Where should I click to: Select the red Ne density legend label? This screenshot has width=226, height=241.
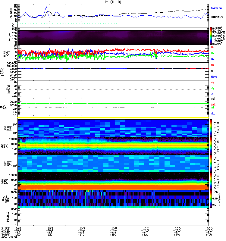coord(213,65)
